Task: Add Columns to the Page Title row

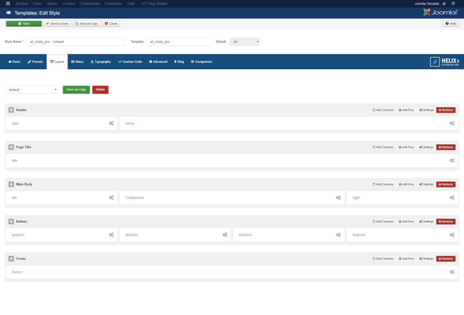Action: click(383, 147)
